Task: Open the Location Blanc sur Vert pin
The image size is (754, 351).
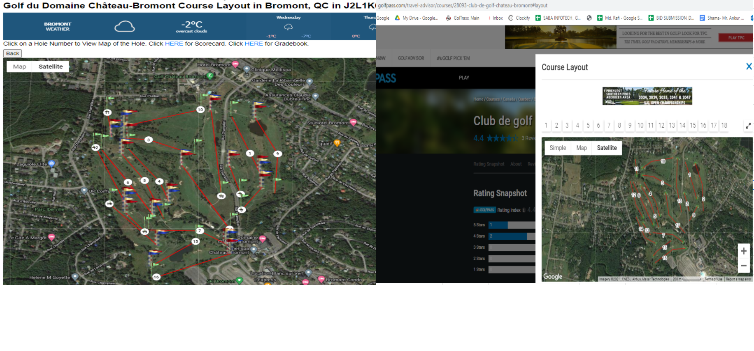Action: point(308,273)
